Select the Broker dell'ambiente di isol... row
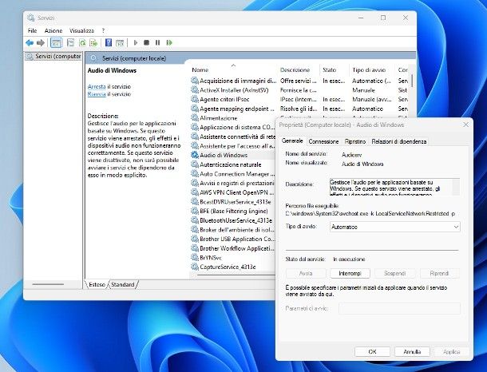The width and height of the screenshot is (487, 372). tap(232, 229)
